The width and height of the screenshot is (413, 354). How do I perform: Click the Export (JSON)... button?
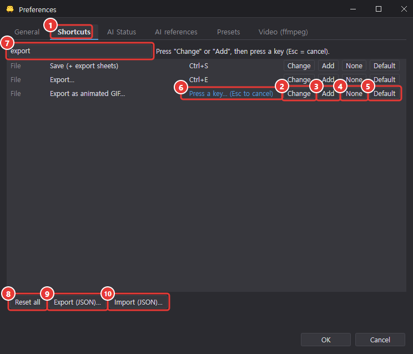click(77, 302)
